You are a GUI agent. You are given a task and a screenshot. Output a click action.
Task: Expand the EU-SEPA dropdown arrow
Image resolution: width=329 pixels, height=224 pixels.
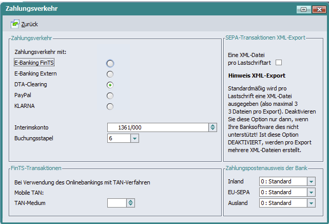point(311,192)
